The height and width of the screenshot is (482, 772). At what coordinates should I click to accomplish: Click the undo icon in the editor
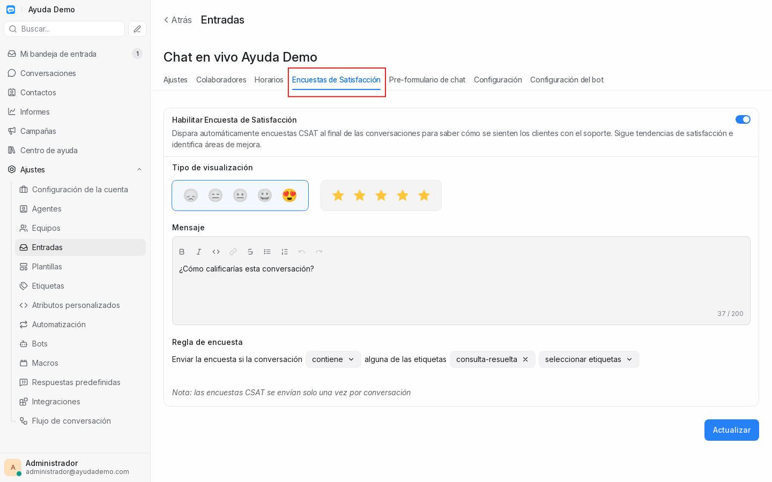(302, 252)
